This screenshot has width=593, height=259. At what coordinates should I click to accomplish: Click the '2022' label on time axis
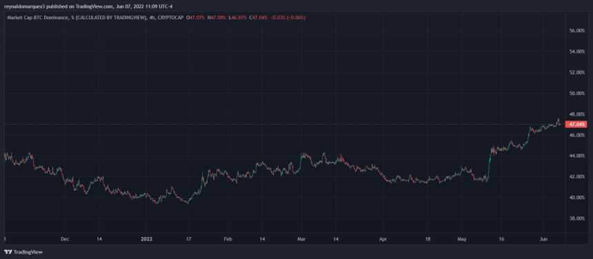146,239
